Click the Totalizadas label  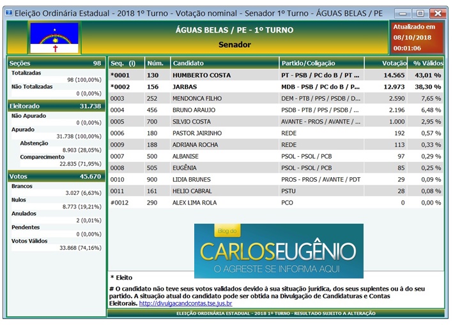click(26, 73)
